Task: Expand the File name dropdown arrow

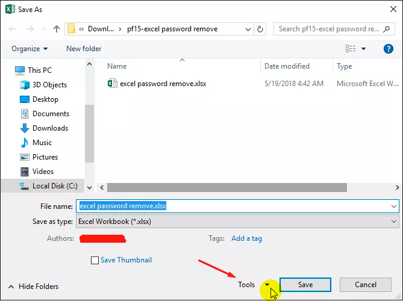Action: [x=394, y=206]
